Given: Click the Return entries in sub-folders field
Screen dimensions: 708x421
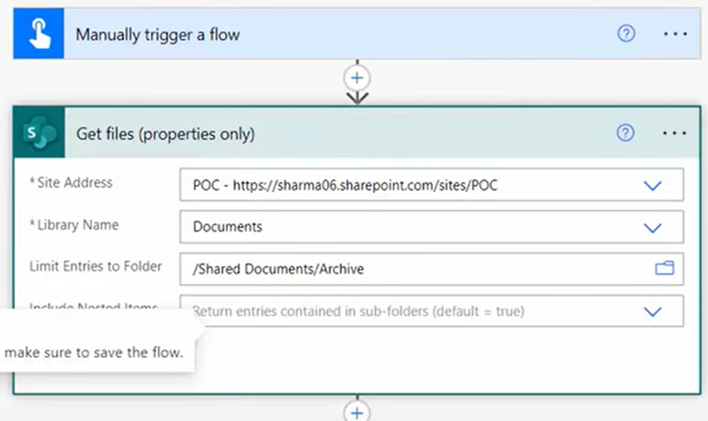Looking at the screenshot, I should click(431, 311).
